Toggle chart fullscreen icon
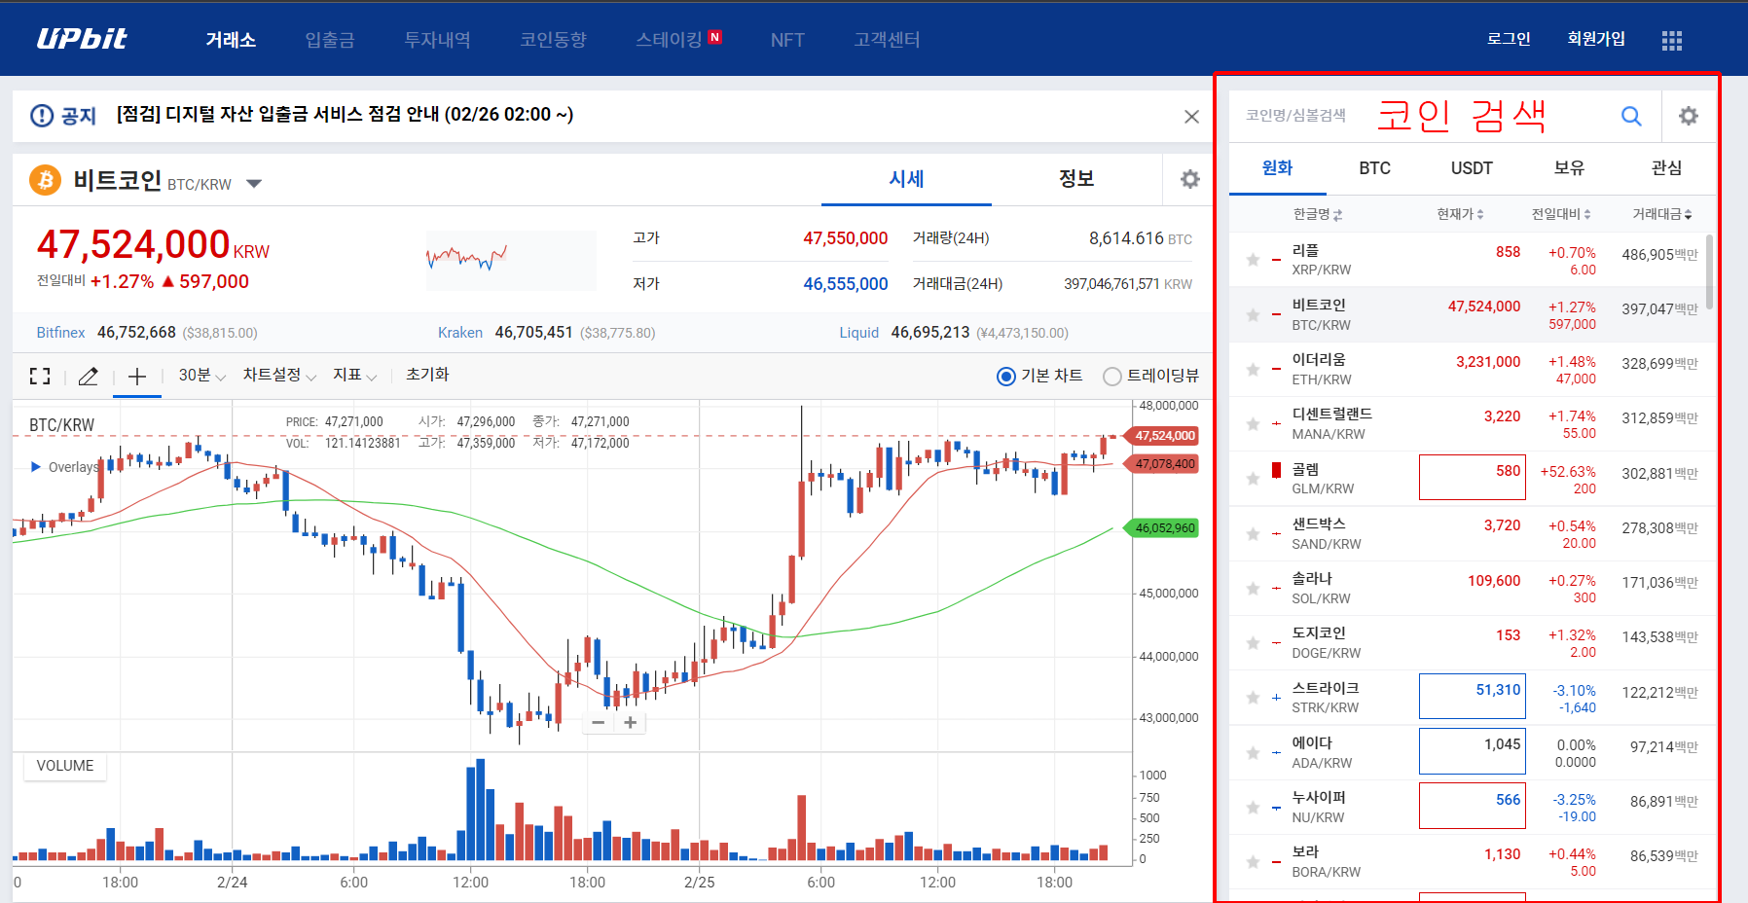The image size is (1748, 903). (40, 376)
